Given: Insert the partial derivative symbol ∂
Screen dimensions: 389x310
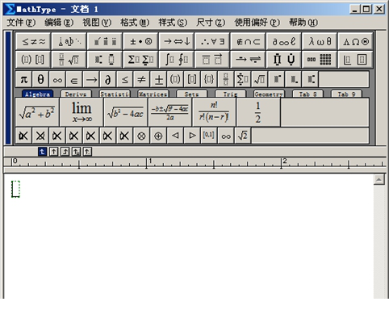Looking at the screenshot, I should (x=107, y=79).
